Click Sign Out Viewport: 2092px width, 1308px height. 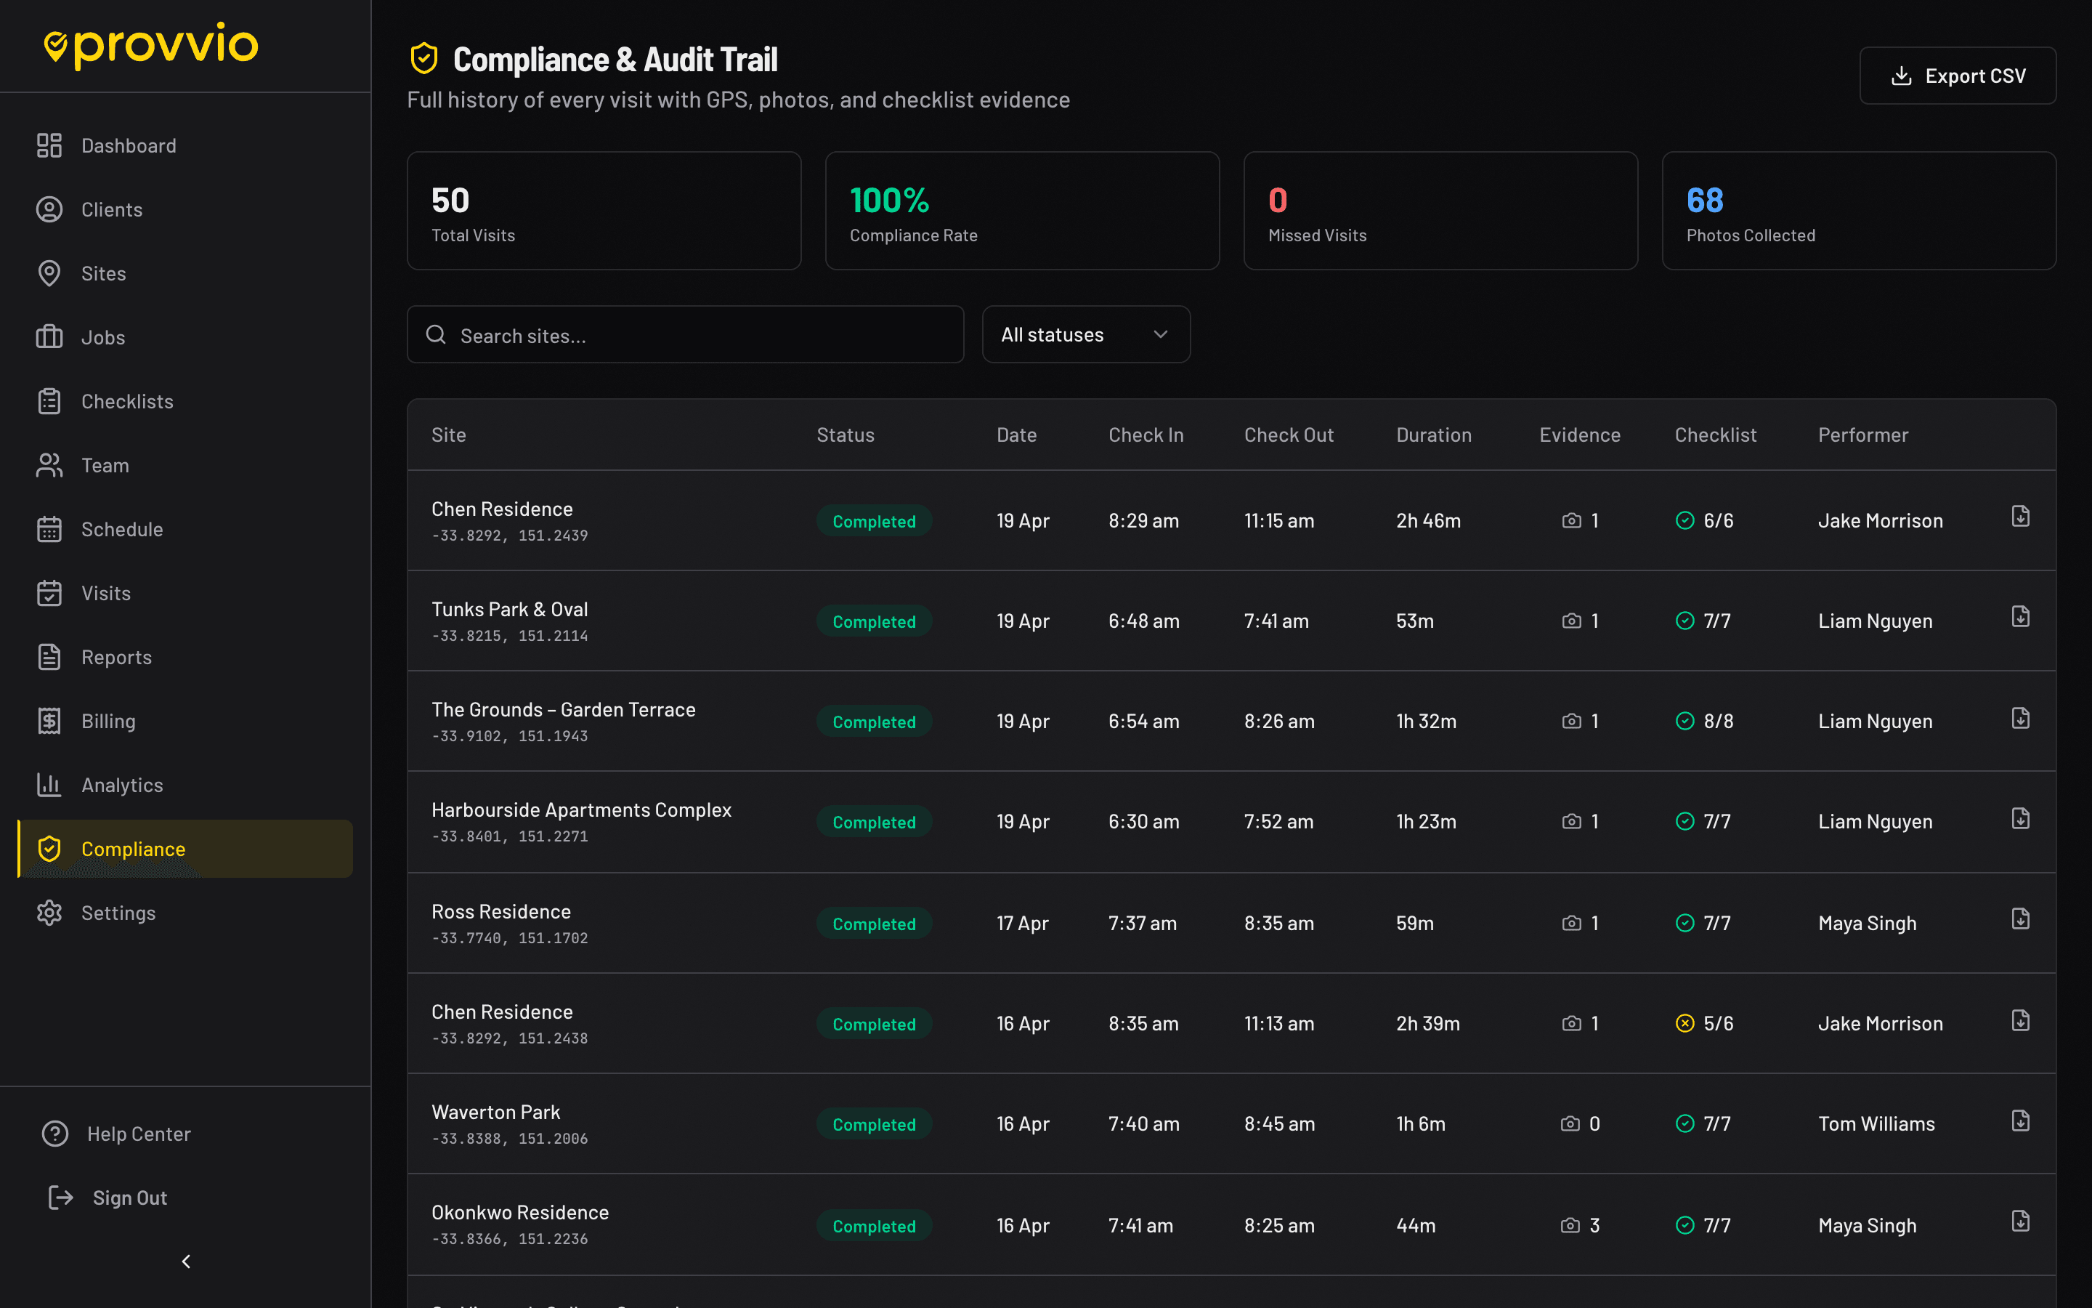129,1198
